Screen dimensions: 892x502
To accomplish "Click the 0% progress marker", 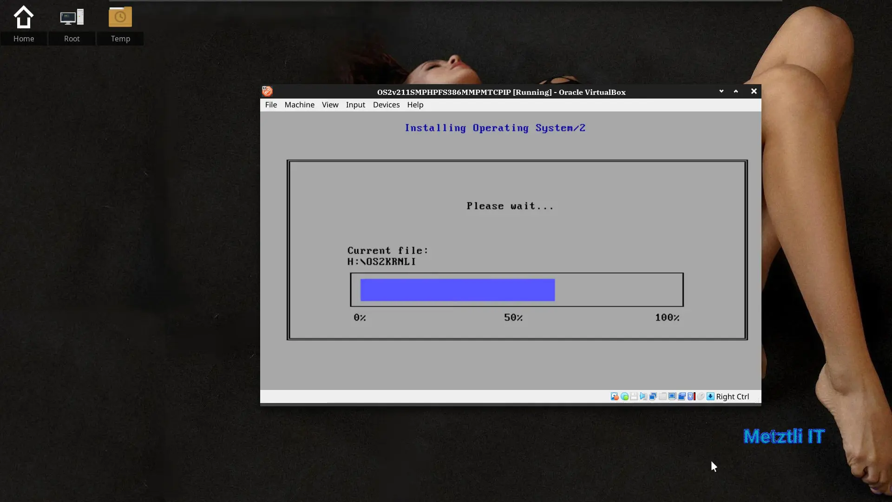I will 360,317.
